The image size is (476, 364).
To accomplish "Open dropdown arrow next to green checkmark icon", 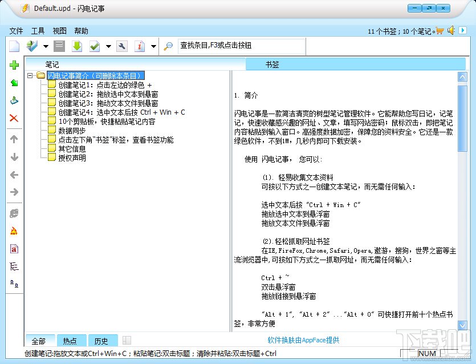I will (x=108, y=46).
